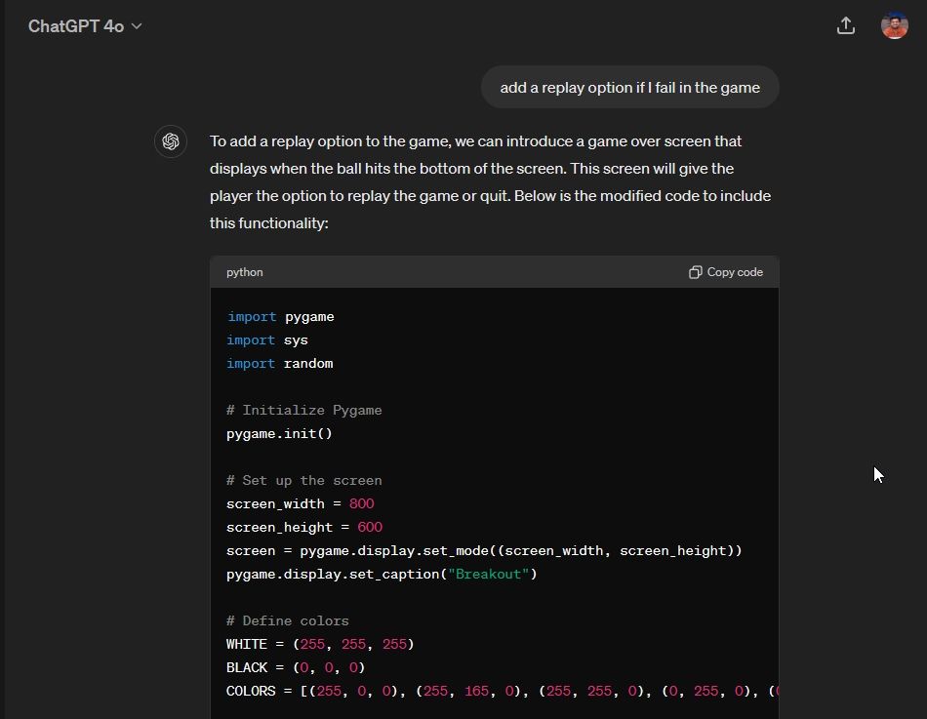Click the Define colors comment
Viewport: 927px width, 719px height.
287,621
